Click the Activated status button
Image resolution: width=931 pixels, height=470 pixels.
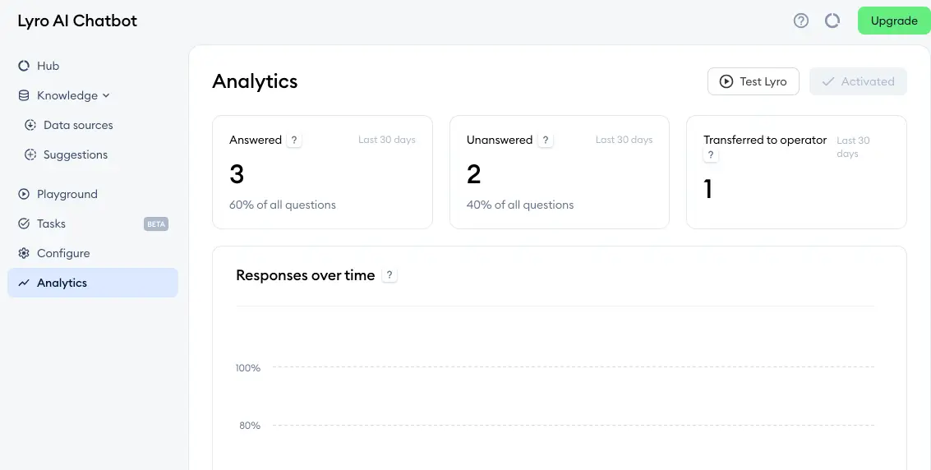[858, 81]
